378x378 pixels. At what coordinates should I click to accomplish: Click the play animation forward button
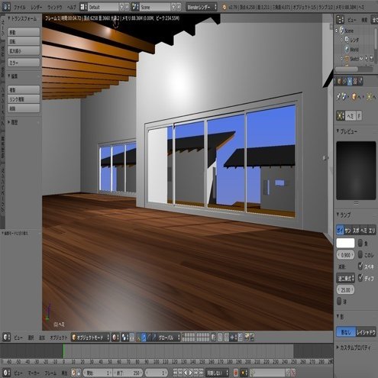190,373
